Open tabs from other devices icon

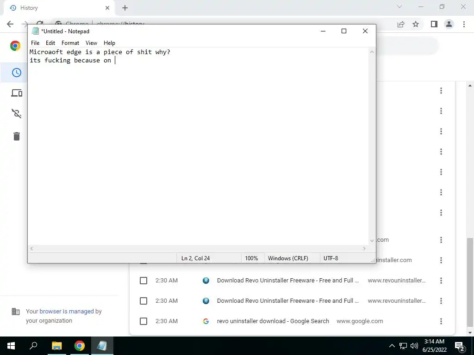(17, 93)
